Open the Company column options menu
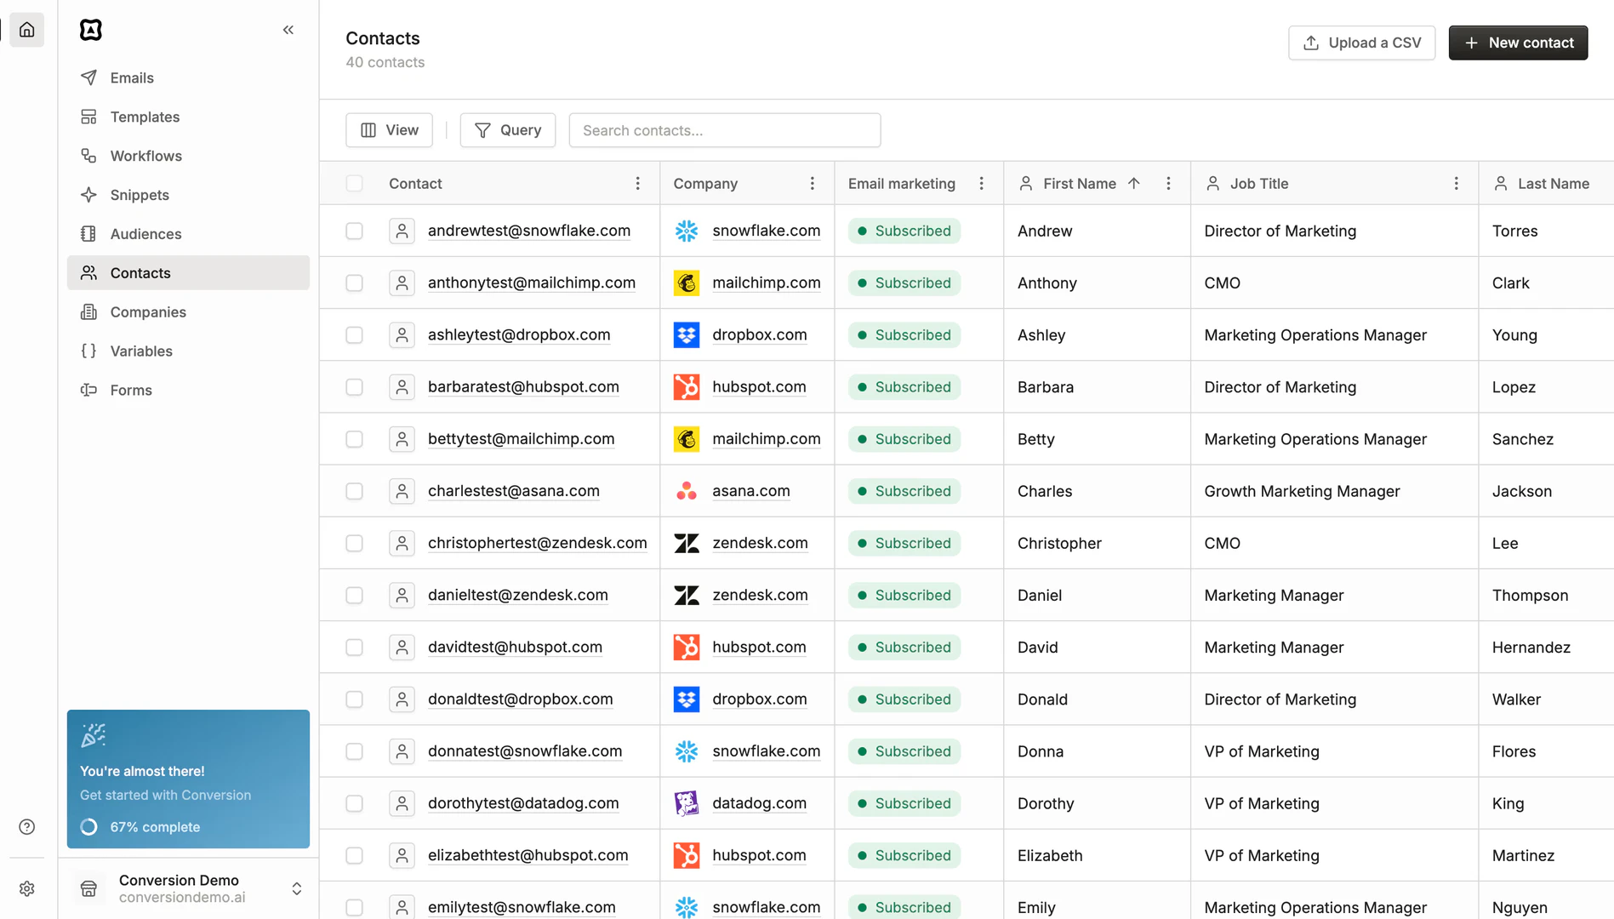The height and width of the screenshot is (919, 1614). tap(812, 183)
